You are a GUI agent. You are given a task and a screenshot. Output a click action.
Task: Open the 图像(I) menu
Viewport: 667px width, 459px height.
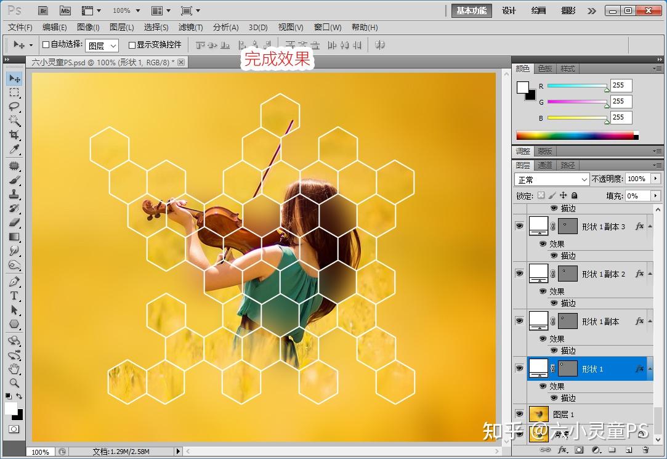(x=88, y=27)
